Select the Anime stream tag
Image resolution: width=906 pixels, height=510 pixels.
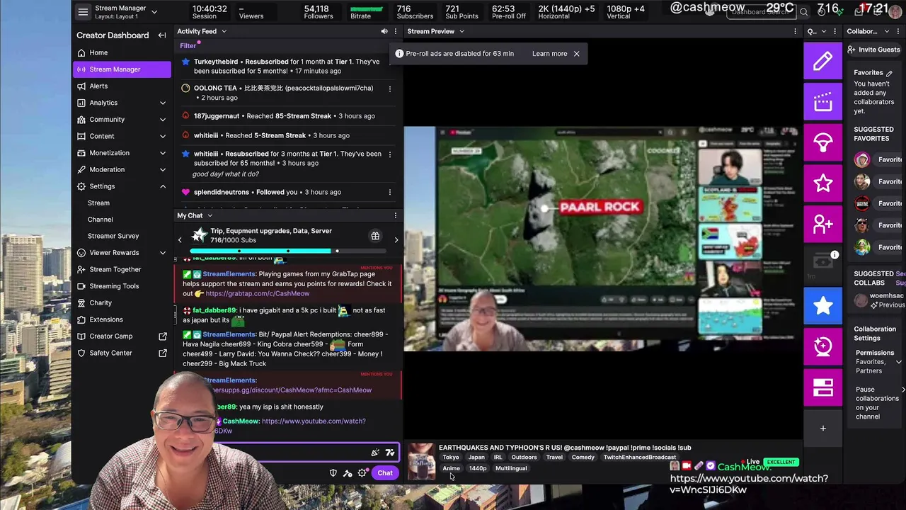coord(451,468)
